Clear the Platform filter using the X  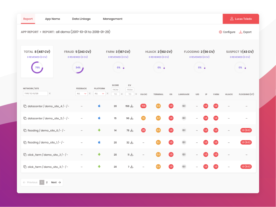click(x=107, y=93)
